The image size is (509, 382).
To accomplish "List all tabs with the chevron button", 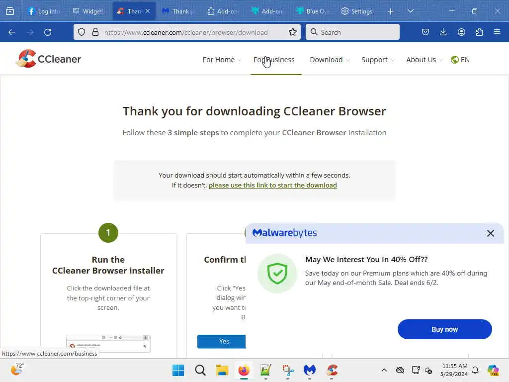I will (x=410, y=11).
